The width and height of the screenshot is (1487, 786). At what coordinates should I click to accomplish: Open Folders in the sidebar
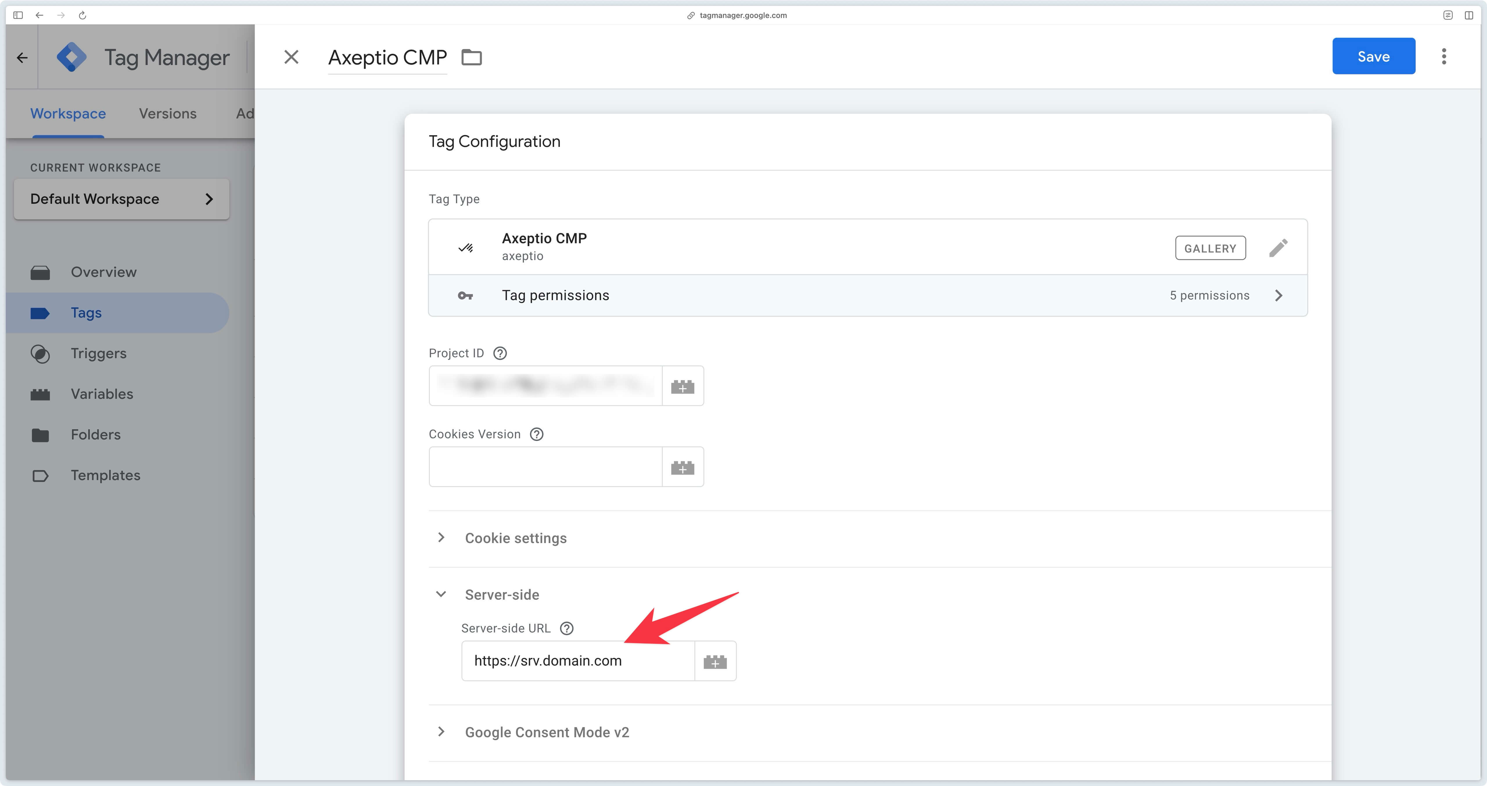pyautogui.click(x=118, y=435)
